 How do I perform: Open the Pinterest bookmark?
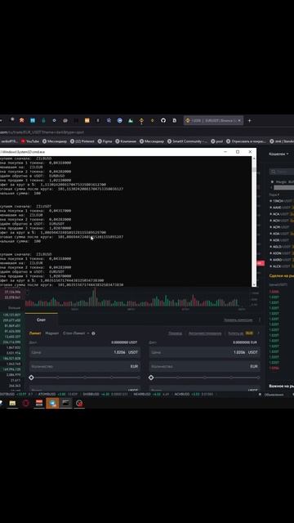point(82,141)
